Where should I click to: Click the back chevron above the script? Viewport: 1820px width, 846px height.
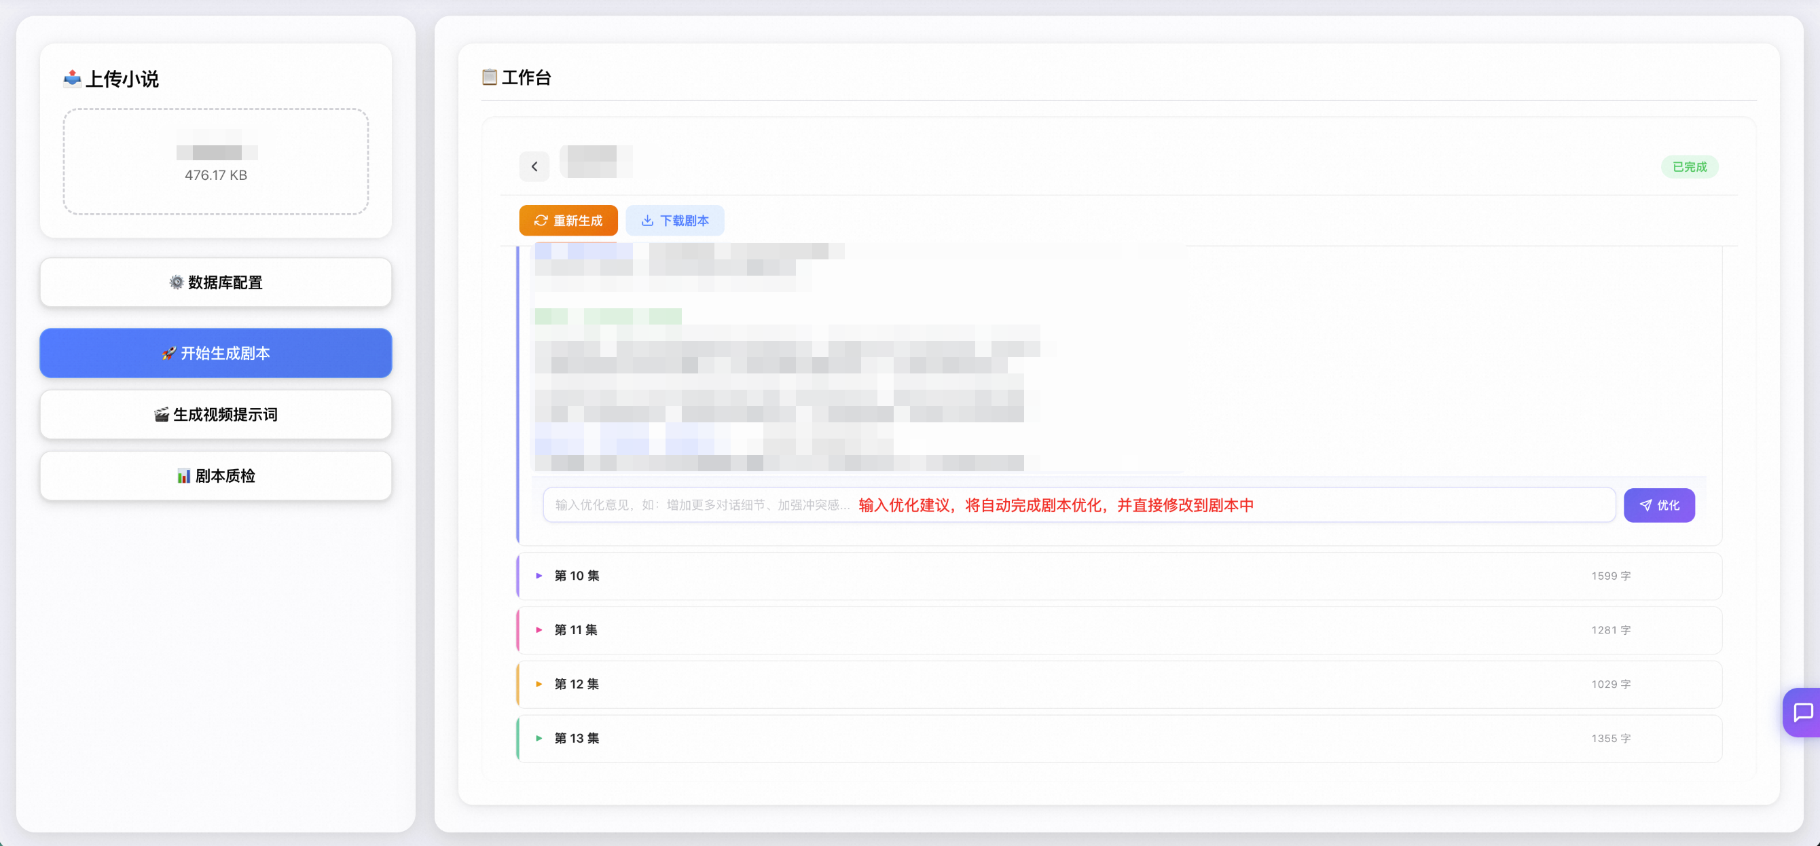[534, 166]
